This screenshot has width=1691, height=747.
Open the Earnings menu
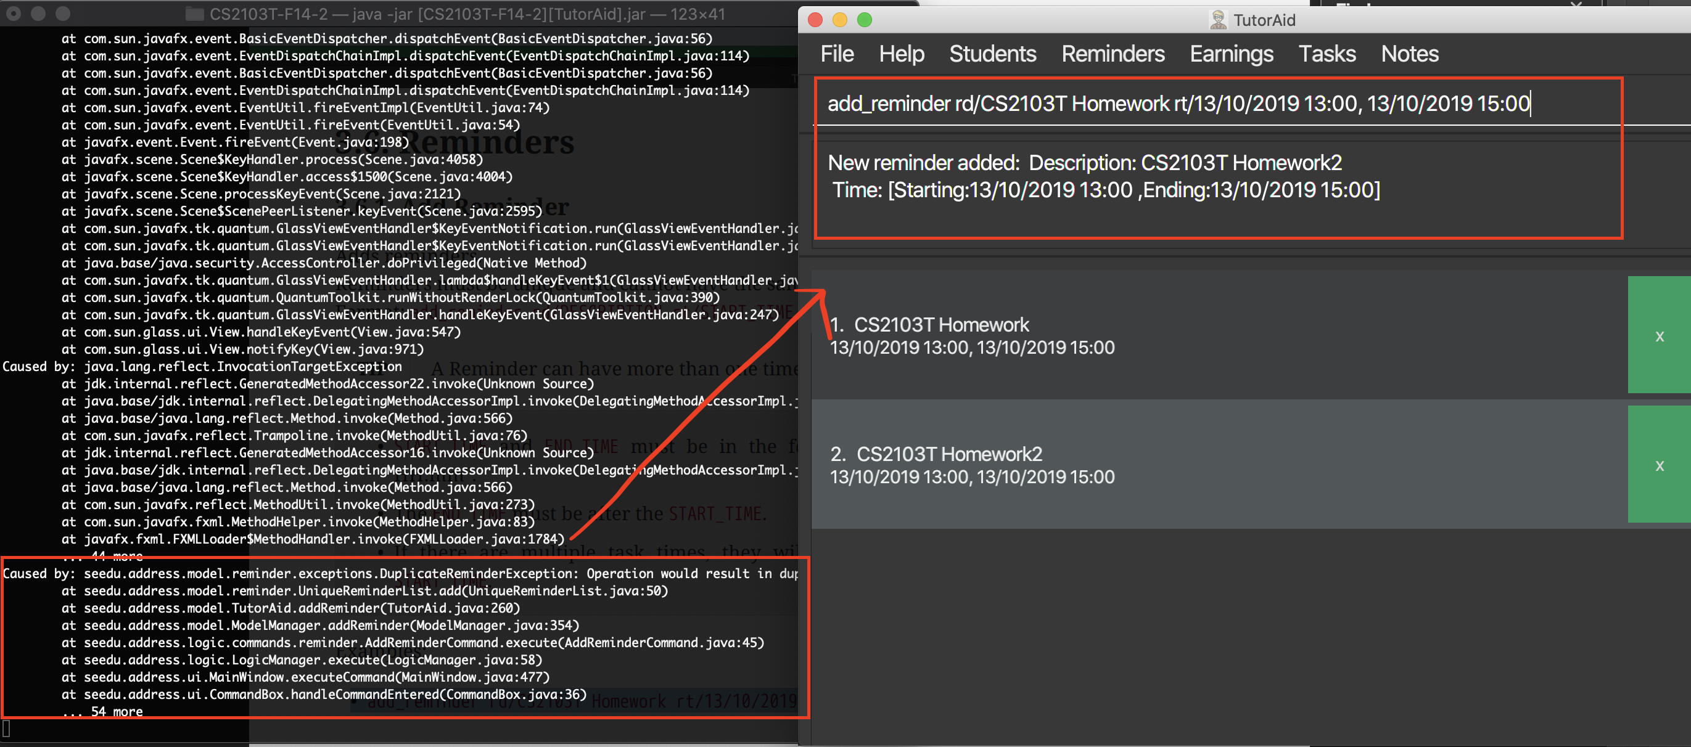1232,54
